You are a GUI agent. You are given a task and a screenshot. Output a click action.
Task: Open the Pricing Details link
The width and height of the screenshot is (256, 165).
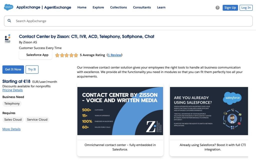click(12, 90)
